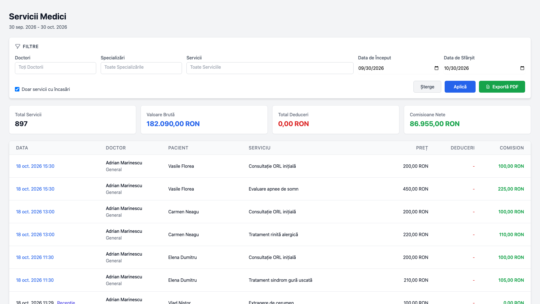
Task: Click Exportă PDF button
Action: point(502,87)
